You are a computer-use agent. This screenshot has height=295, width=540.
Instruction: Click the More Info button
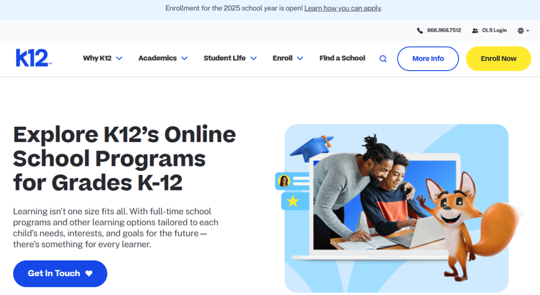coord(428,59)
